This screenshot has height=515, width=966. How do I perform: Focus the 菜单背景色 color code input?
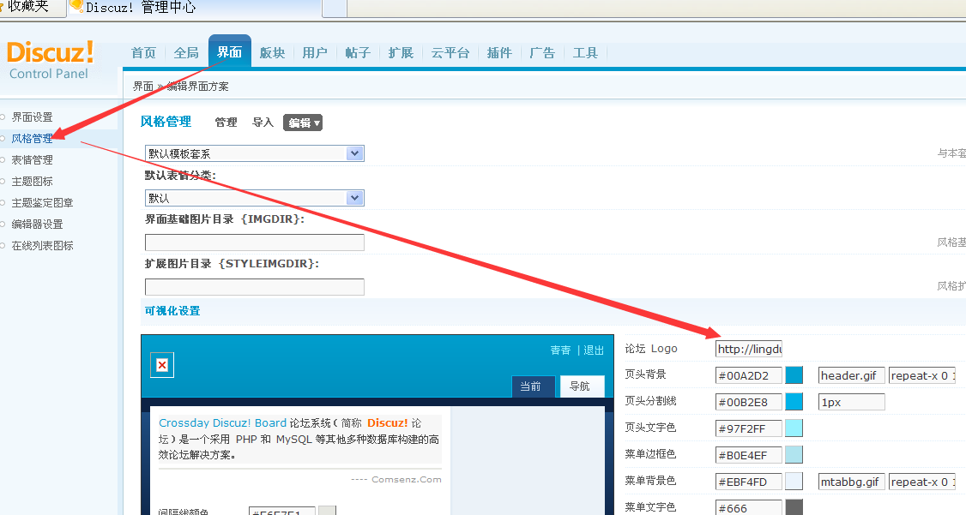point(749,482)
